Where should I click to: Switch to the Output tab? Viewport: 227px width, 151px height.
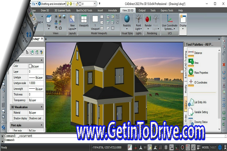pos(142,10)
